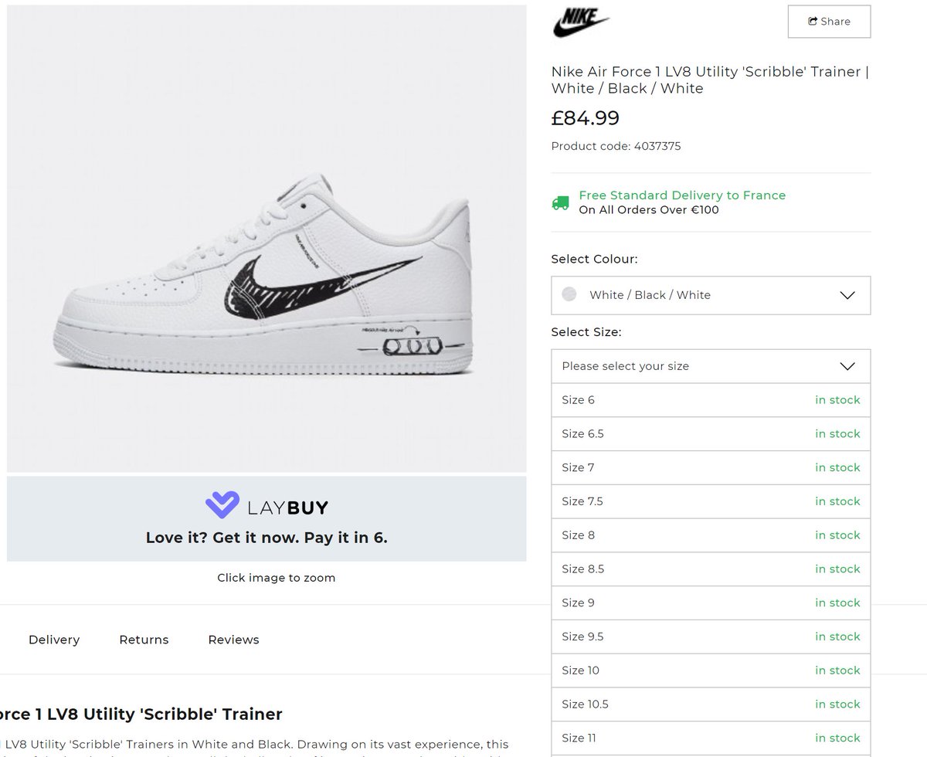
Task: Click the Nike swoosh brand logo
Action: coord(581,22)
